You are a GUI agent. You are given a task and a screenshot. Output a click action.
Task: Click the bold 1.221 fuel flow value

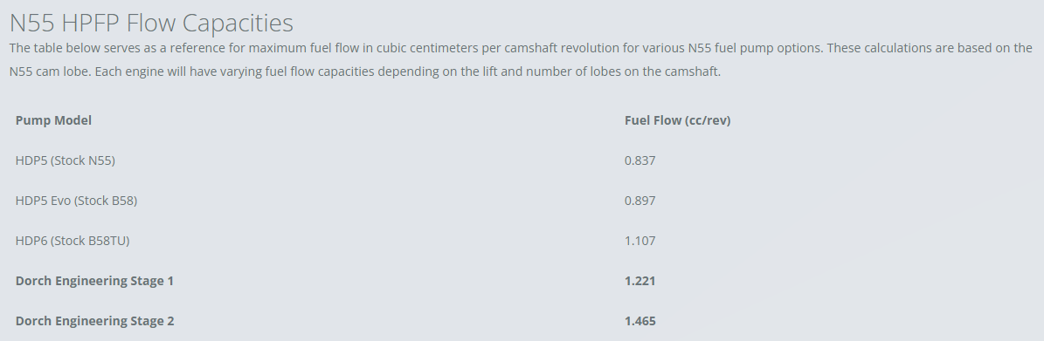tap(640, 281)
